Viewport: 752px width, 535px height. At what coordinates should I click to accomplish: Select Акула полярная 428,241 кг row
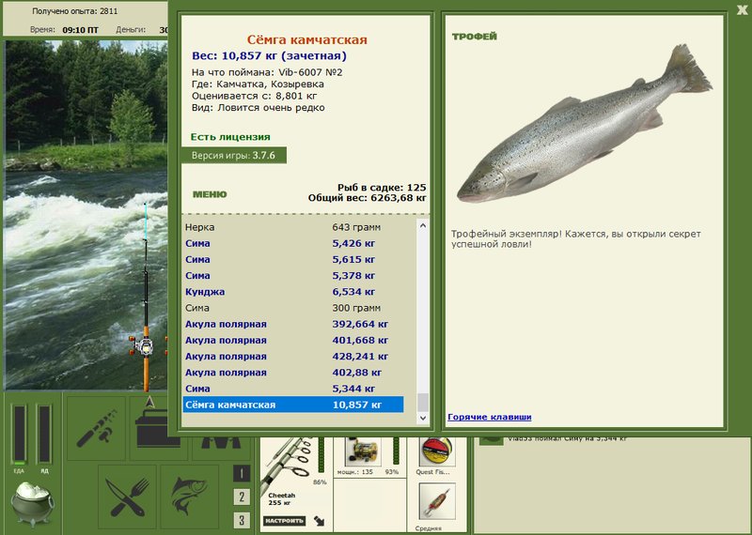point(293,357)
